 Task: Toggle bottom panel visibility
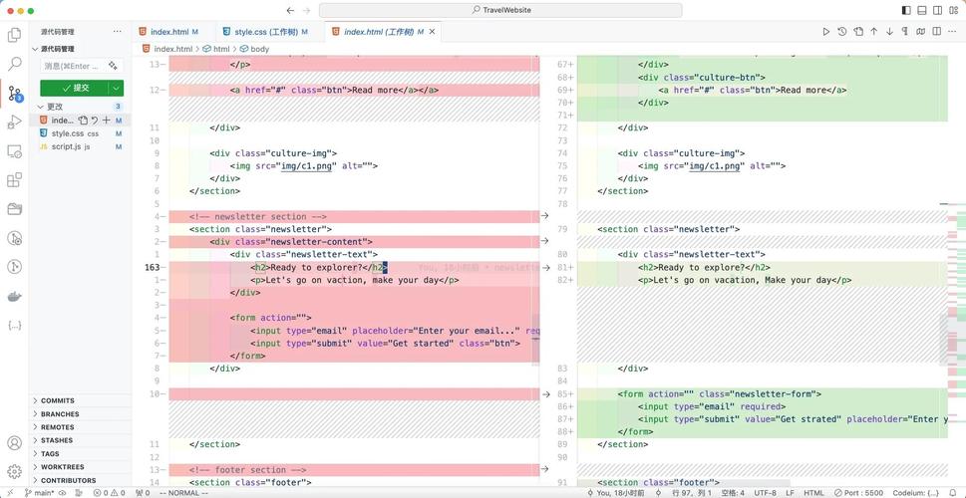(x=922, y=10)
